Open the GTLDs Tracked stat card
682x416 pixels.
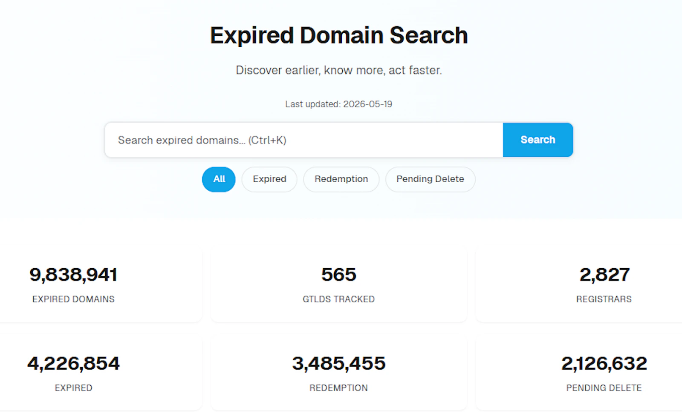[x=339, y=284]
